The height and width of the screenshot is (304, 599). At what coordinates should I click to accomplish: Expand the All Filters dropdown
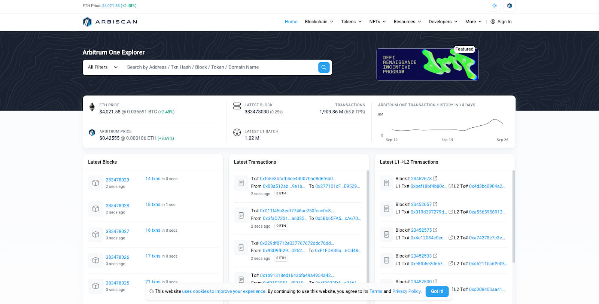point(103,67)
